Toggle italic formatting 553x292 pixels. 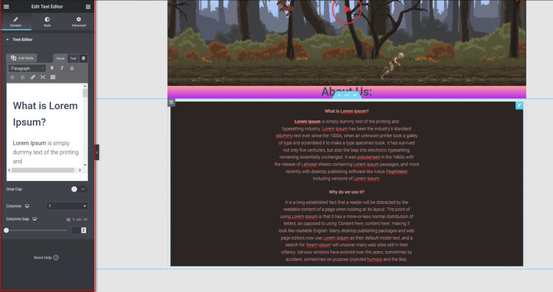[x=62, y=67]
